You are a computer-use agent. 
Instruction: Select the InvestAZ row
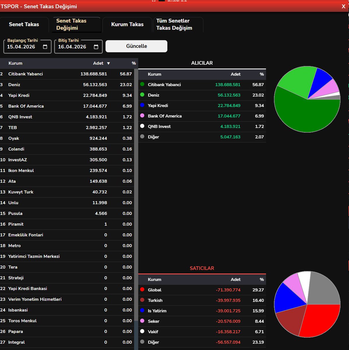tap(67, 160)
